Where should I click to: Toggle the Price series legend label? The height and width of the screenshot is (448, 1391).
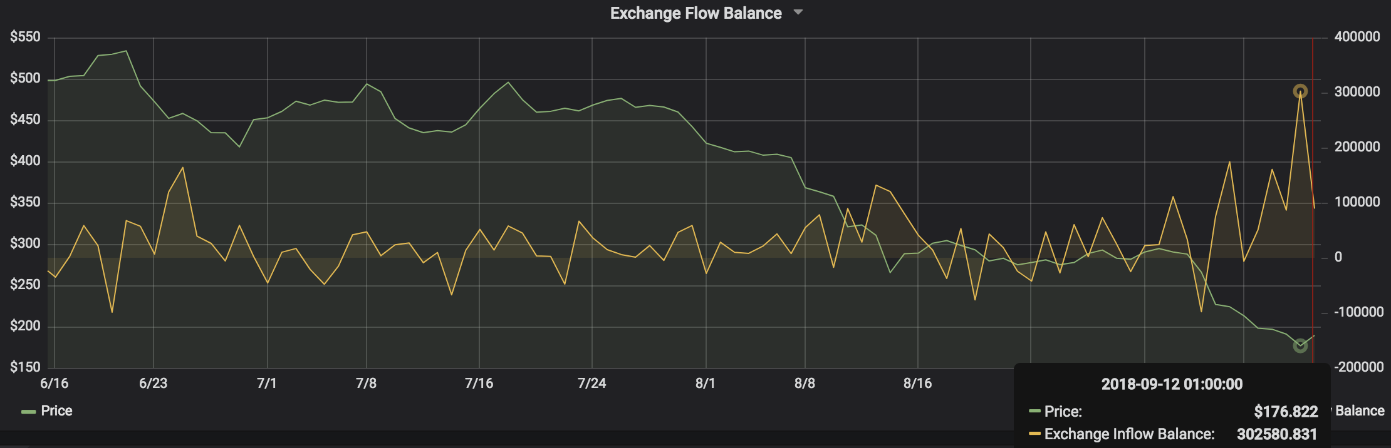56,411
